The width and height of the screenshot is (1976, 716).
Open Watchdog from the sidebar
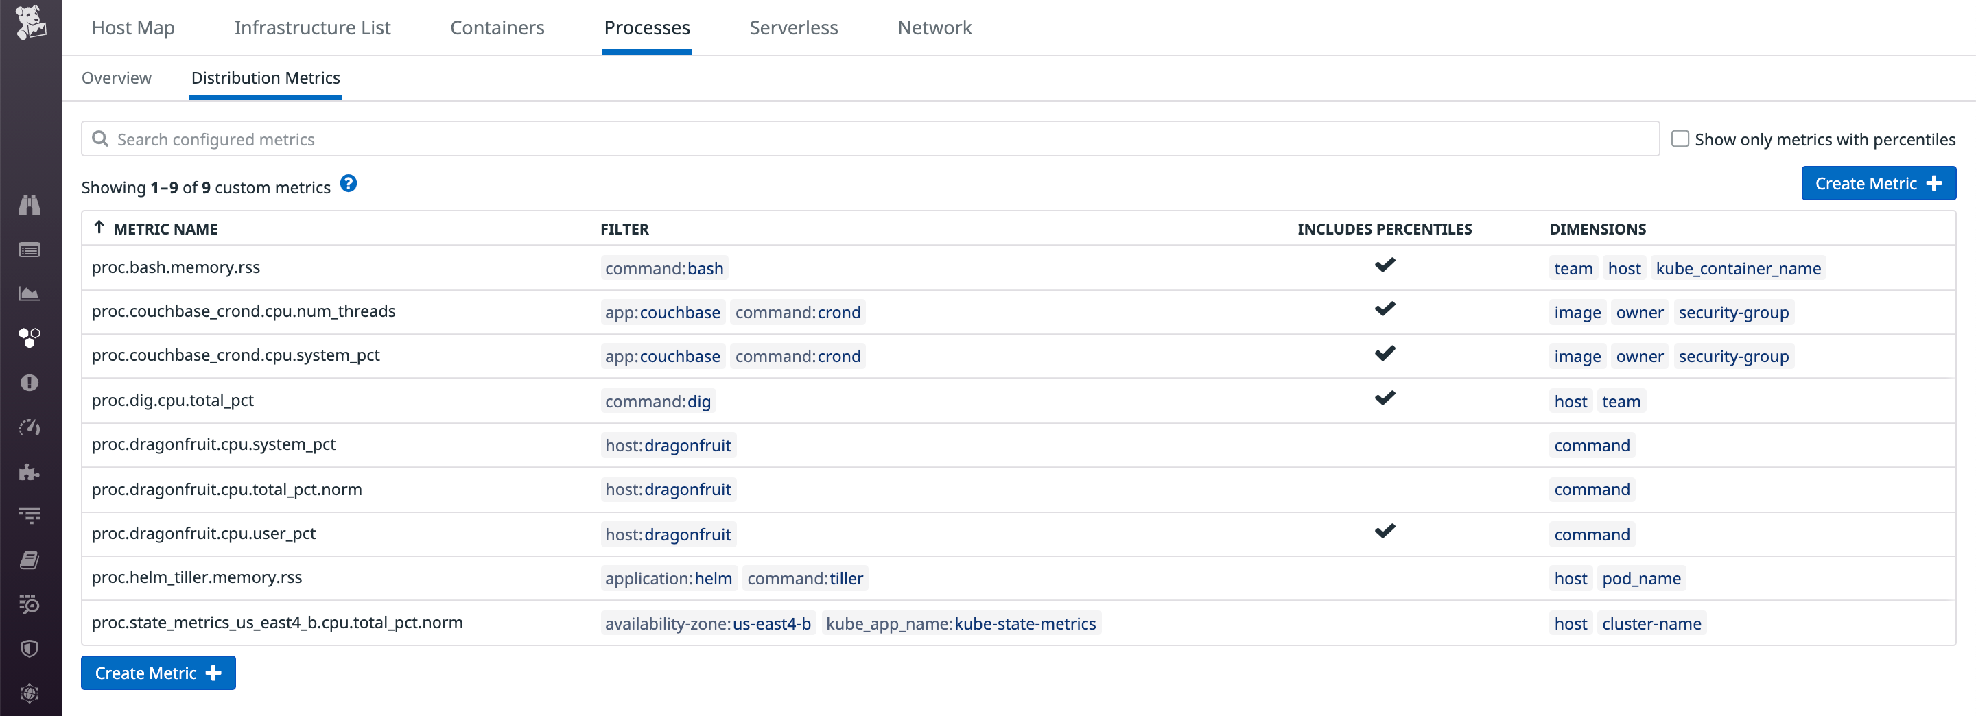click(29, 204)
